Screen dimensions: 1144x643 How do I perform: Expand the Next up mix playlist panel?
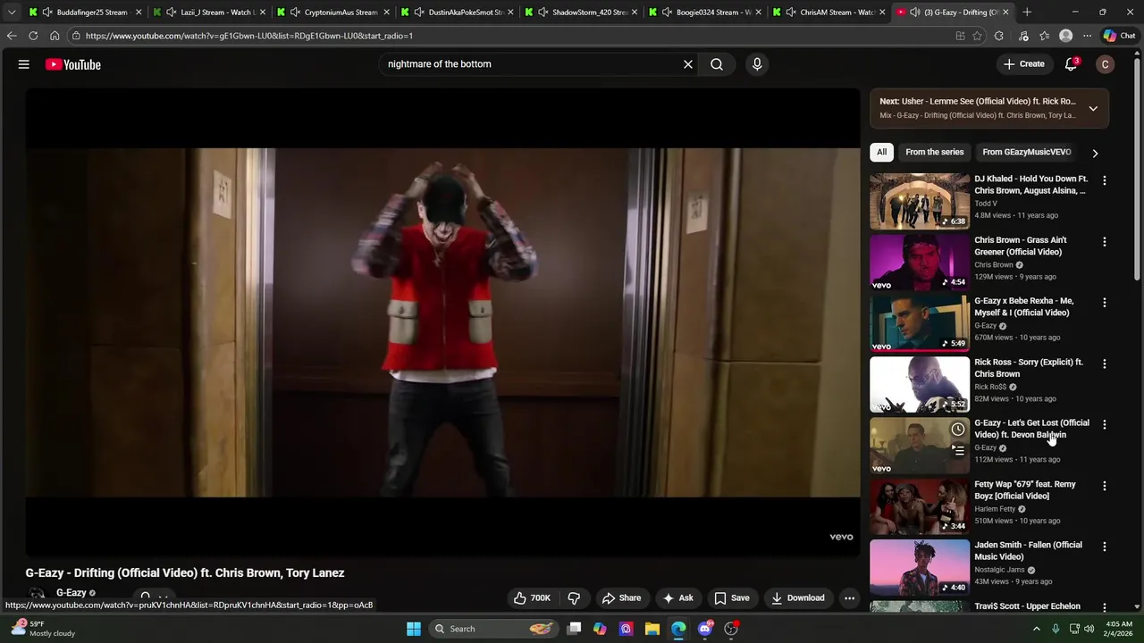tap(1093, 108)
